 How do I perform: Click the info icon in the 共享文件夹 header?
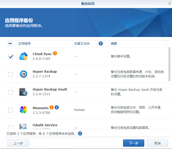tap(101, 43)
